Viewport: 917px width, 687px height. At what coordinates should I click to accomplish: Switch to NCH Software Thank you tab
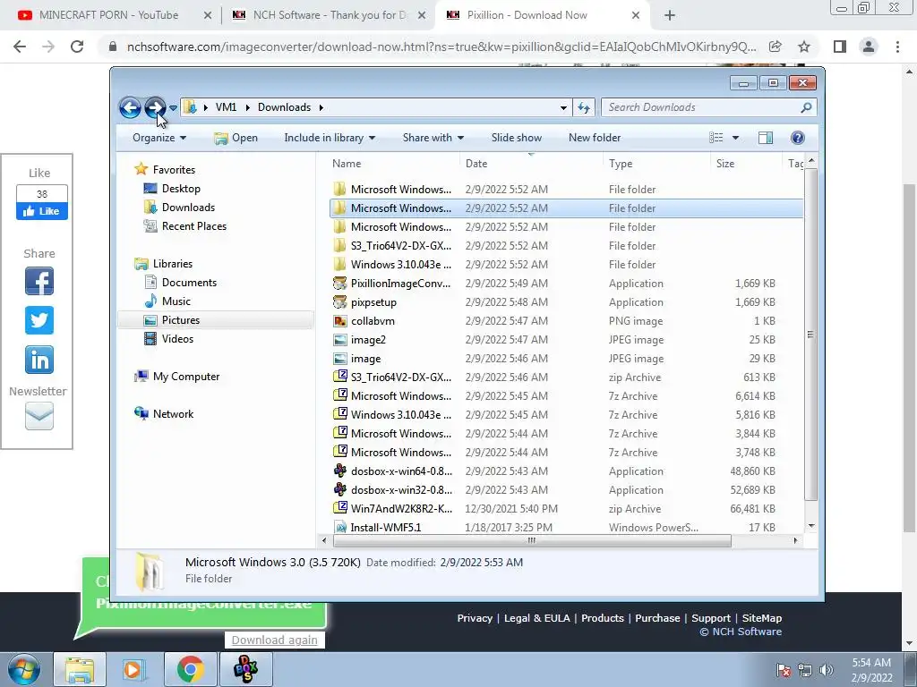(x=328, y=15)
